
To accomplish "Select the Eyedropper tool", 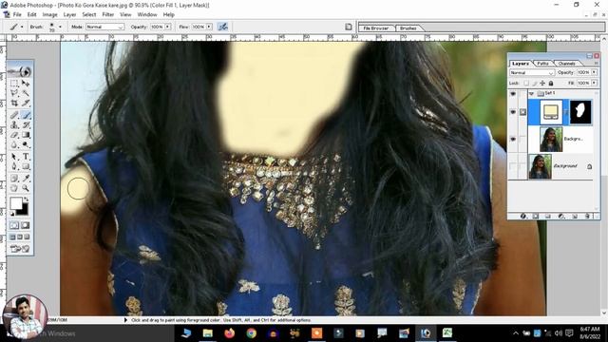I will click(x=26, y=179).
